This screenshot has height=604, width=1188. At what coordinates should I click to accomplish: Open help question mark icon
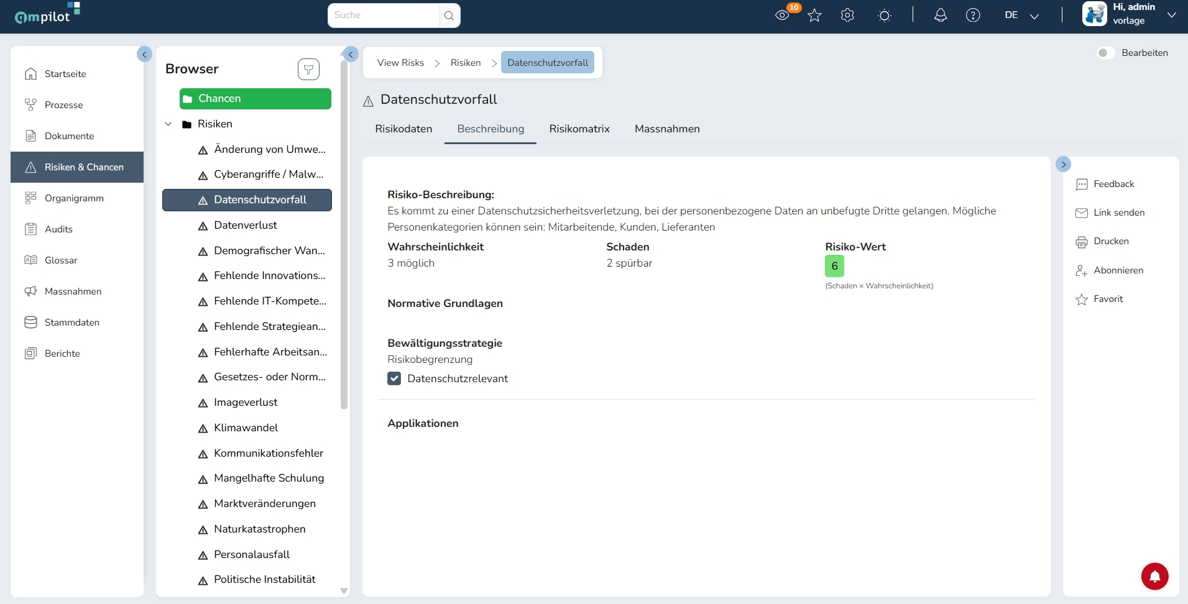point(973,16)
